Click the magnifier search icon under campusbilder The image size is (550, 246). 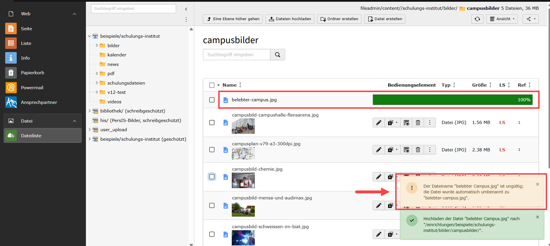[x=277, y=55]
